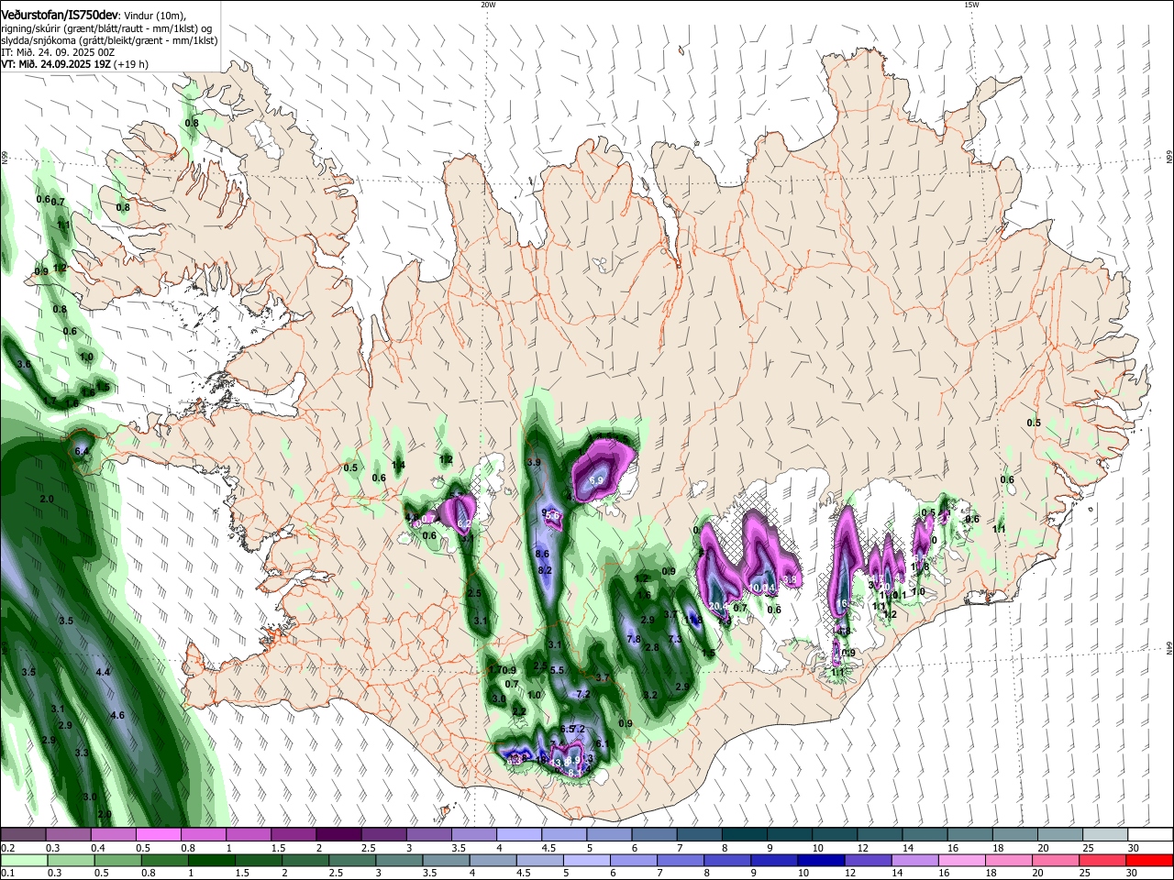Select the green 0.5 swatch in lower legend

click(x=117, y=860)
